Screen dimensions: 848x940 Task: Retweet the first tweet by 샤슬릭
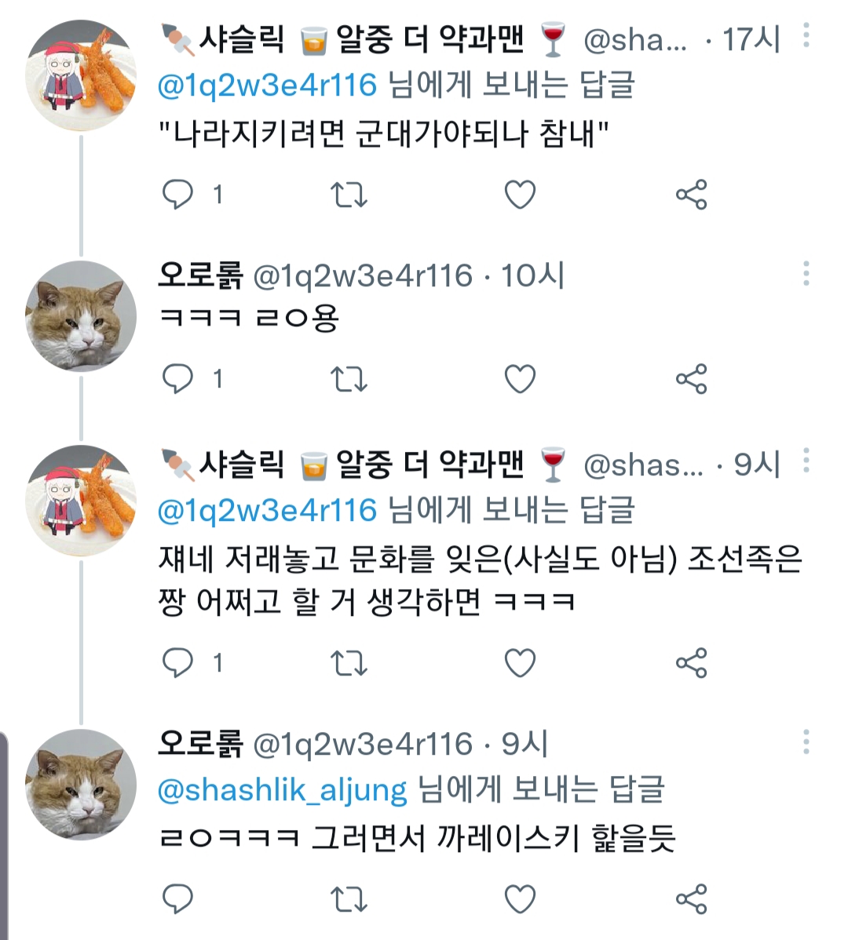point(348,195)
